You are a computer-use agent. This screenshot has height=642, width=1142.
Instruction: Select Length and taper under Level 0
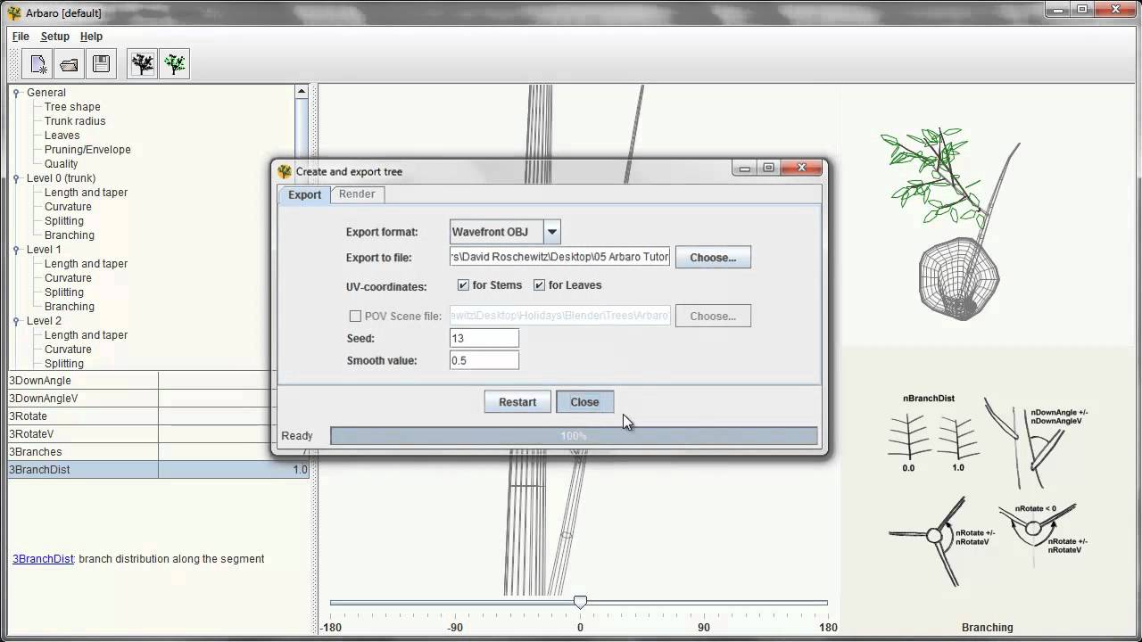(x=86, y=193)
